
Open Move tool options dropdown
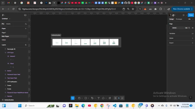[76, 98]
